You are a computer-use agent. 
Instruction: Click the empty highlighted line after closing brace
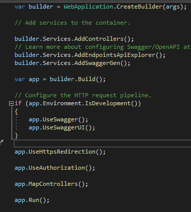103,144
